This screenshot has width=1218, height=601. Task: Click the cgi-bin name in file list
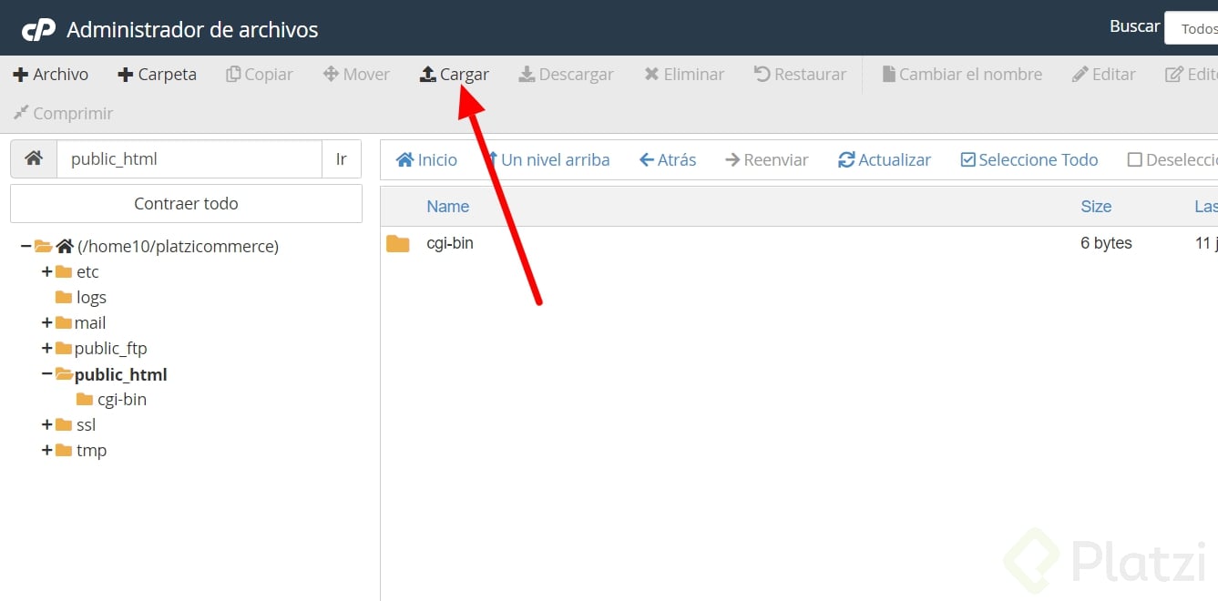pyautogui.click(x=450, y=244)
